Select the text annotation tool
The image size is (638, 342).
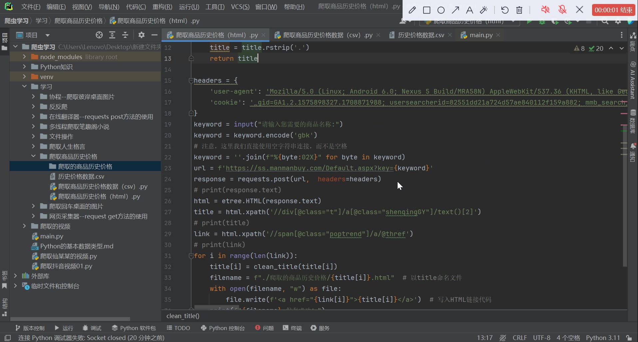tap(470, 10)
